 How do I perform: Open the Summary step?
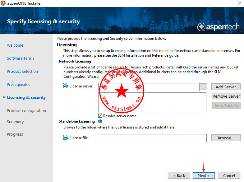coord(15,122)
